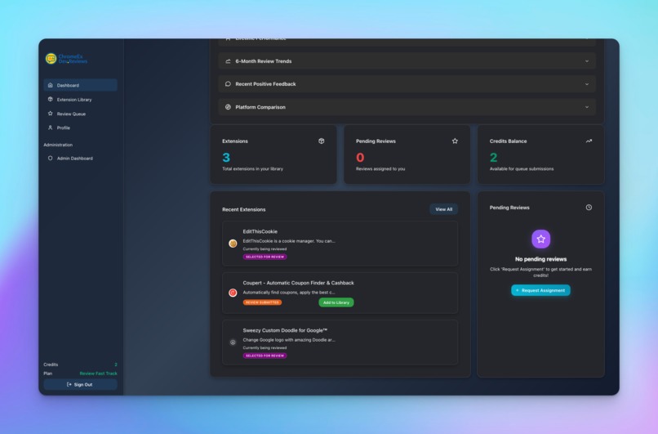Viewport: 658px width, 434px height.
Task: Click EditThisCookie's Selected for Review badge
Action: (x=265, y=257)
